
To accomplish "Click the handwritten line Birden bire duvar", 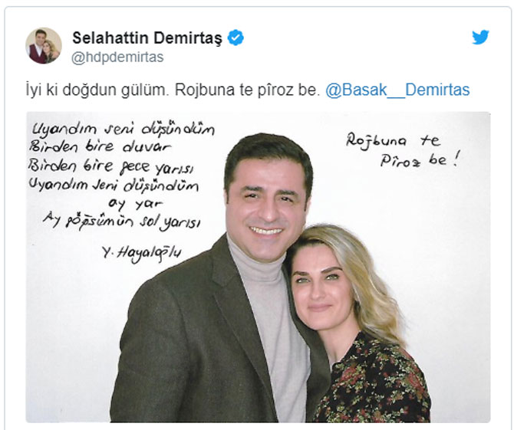I will tap(100, 146).
